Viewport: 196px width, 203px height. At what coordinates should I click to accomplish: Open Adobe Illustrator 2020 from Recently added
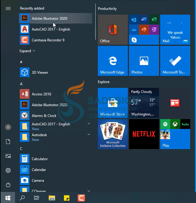pyautogui.click(x=49, y=18)
